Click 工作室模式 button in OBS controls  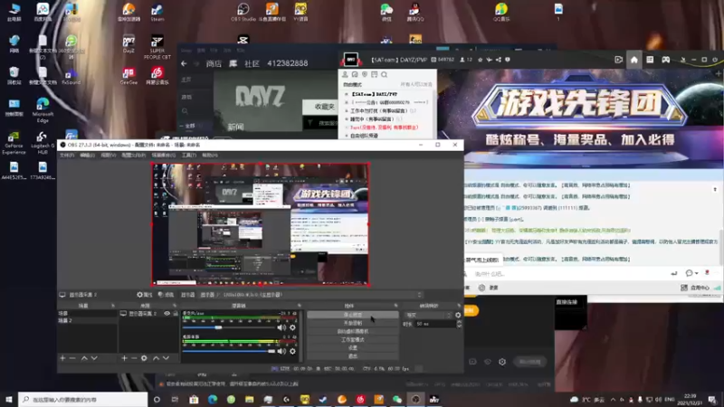353,340
